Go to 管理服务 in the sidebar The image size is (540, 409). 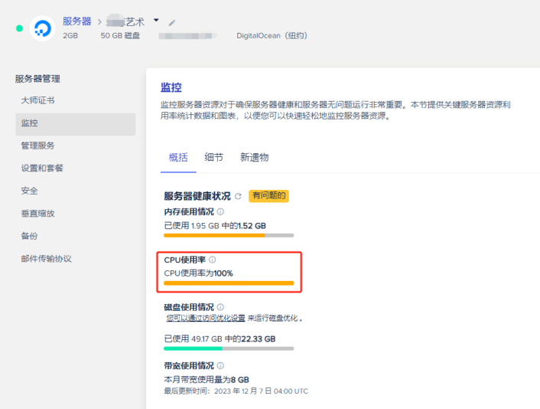coord(37,146)
